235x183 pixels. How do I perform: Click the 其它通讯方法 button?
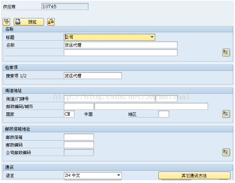194,175
